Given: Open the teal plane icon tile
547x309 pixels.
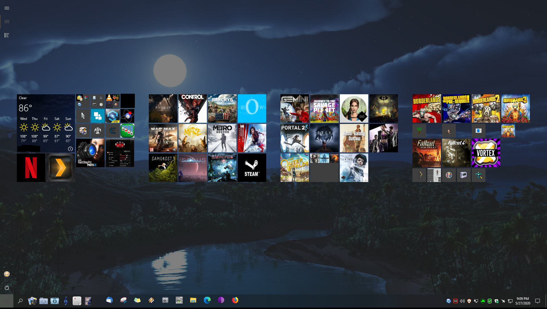Looking at the screenshot, I should (479, 175).
